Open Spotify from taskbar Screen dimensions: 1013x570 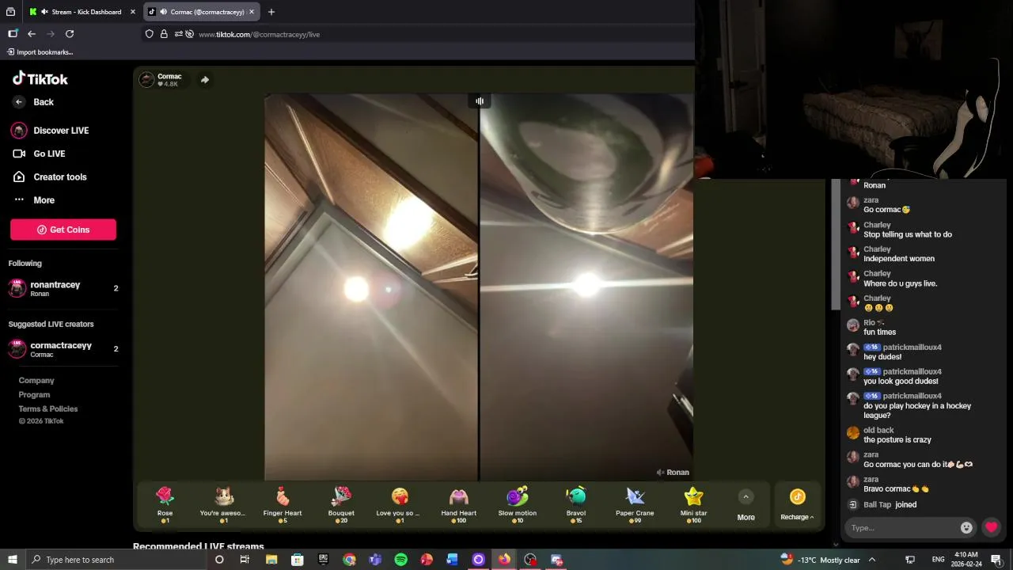coord(400,560)
